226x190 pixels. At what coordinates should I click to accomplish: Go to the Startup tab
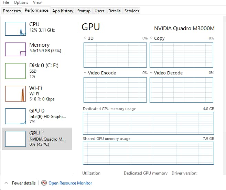(x=84, y=11)
